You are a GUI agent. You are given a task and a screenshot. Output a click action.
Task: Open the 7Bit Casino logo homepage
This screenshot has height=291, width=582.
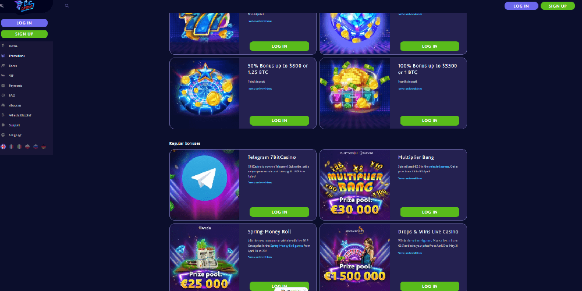tap(24, 6)
